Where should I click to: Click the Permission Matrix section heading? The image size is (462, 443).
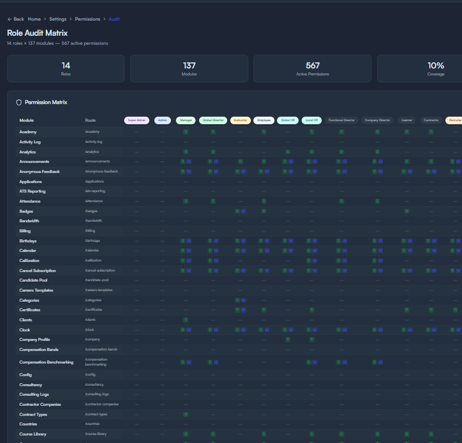point(46,102)
